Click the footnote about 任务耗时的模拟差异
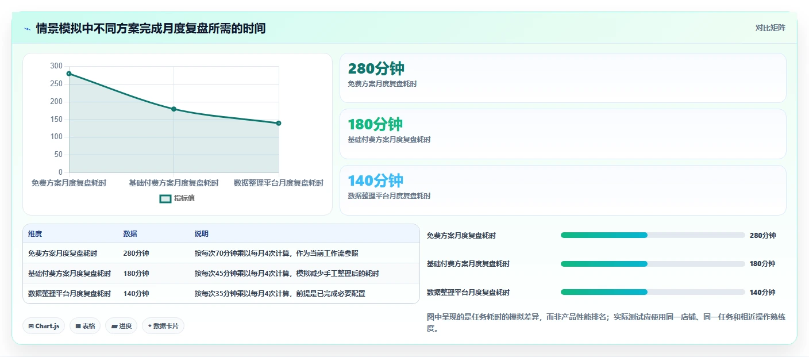The height and width of the screenshot is (357, 809). click(606, 323)
